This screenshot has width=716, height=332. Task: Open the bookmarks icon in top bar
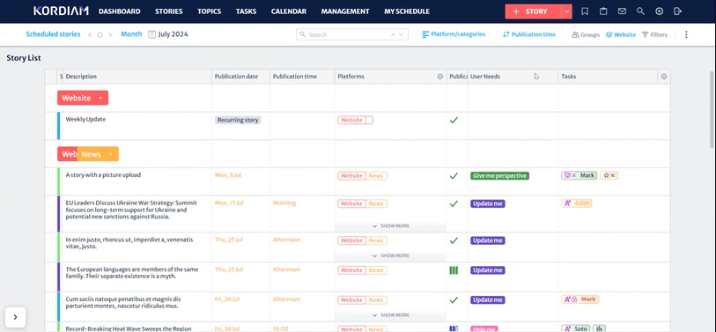(x=585, y=11)
